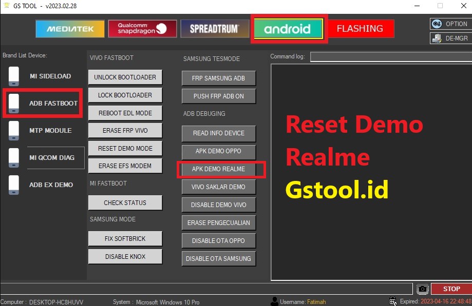Click VIVO SAKLAR DEMO button
The image size is (472, 306).
point(219,187)
